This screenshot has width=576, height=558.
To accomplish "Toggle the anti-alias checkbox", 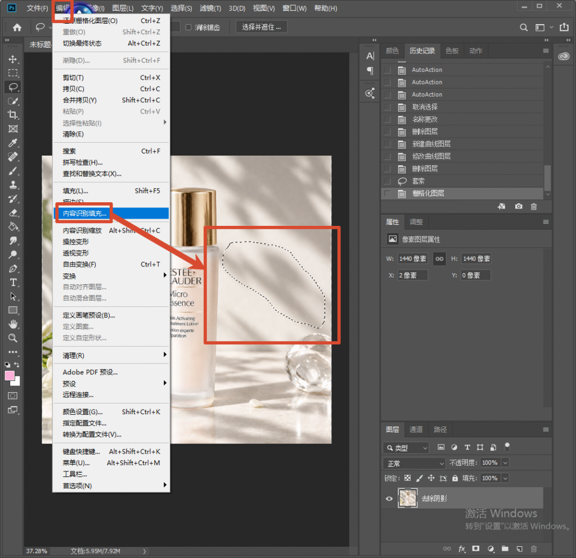I will (x=188, y=27).
